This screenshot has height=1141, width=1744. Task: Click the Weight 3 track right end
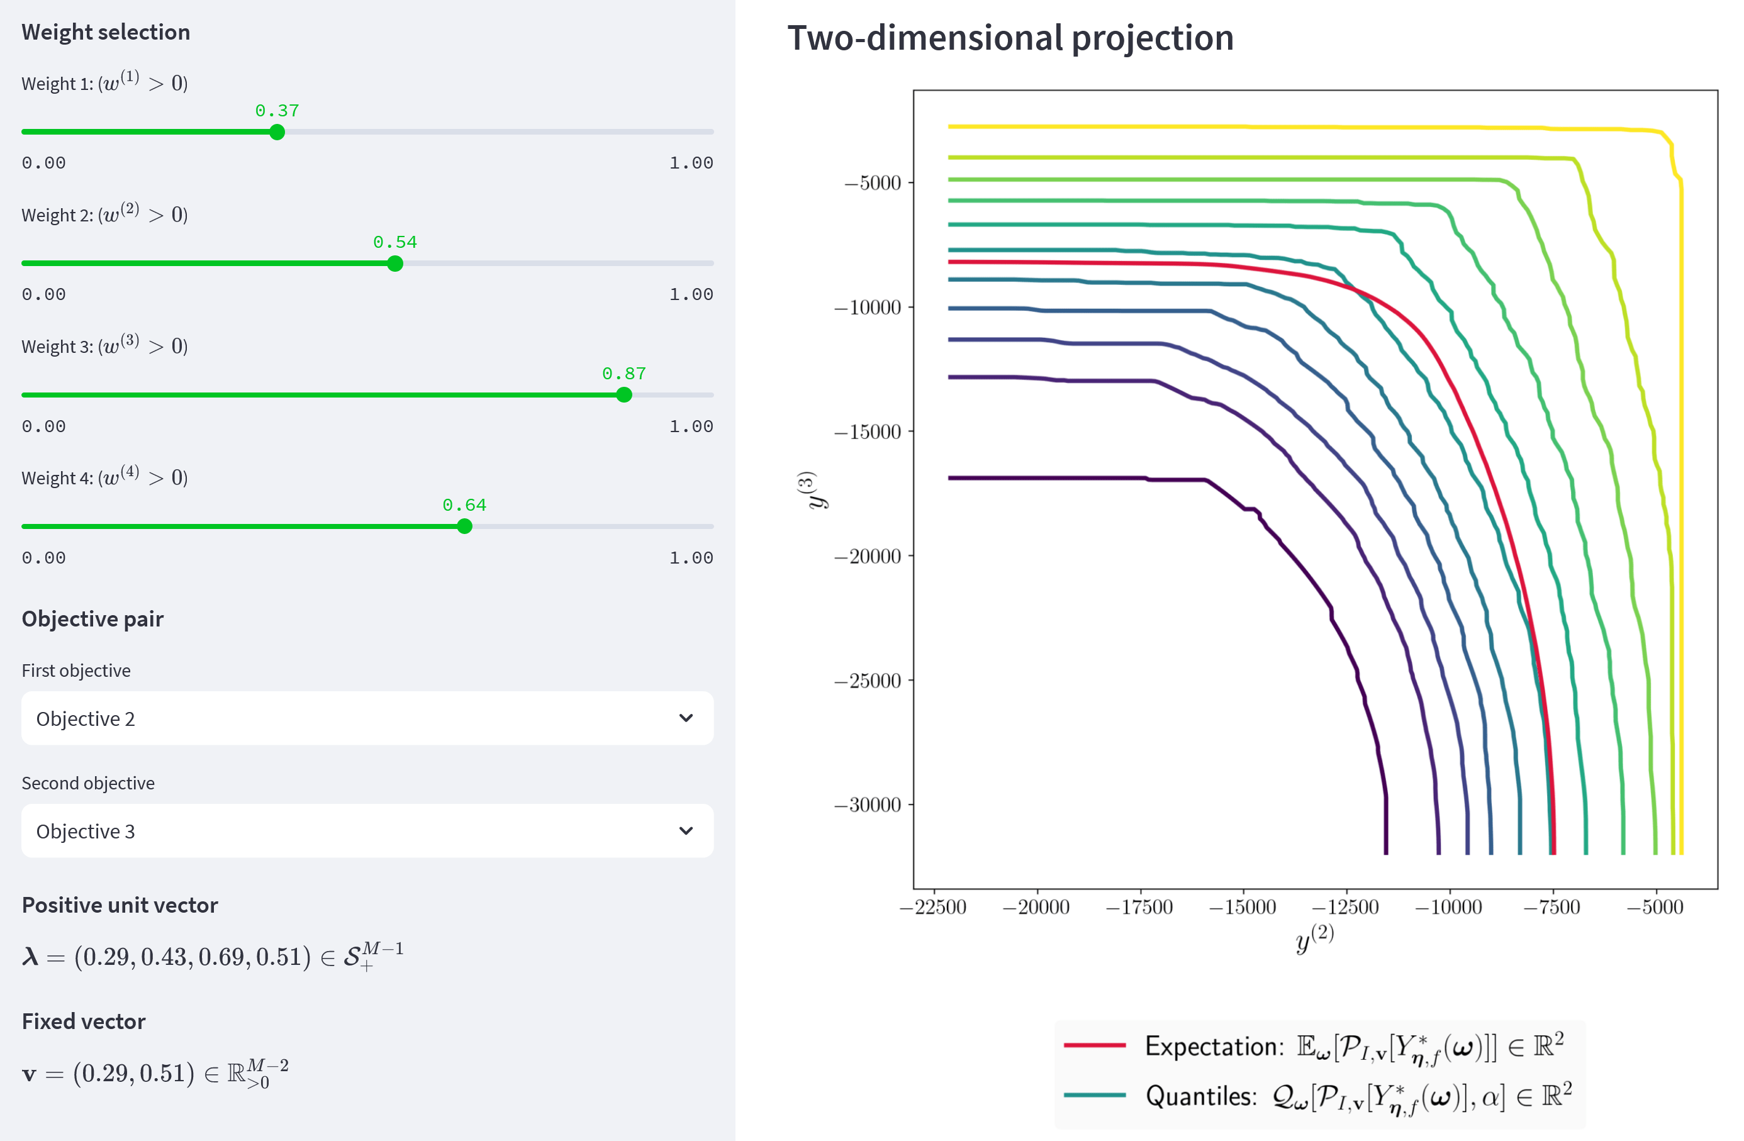[x=709, y=395]
